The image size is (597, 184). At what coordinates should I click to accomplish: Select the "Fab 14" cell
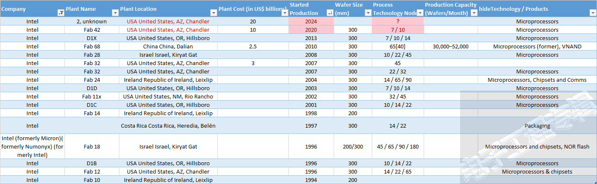coord(92,113)
